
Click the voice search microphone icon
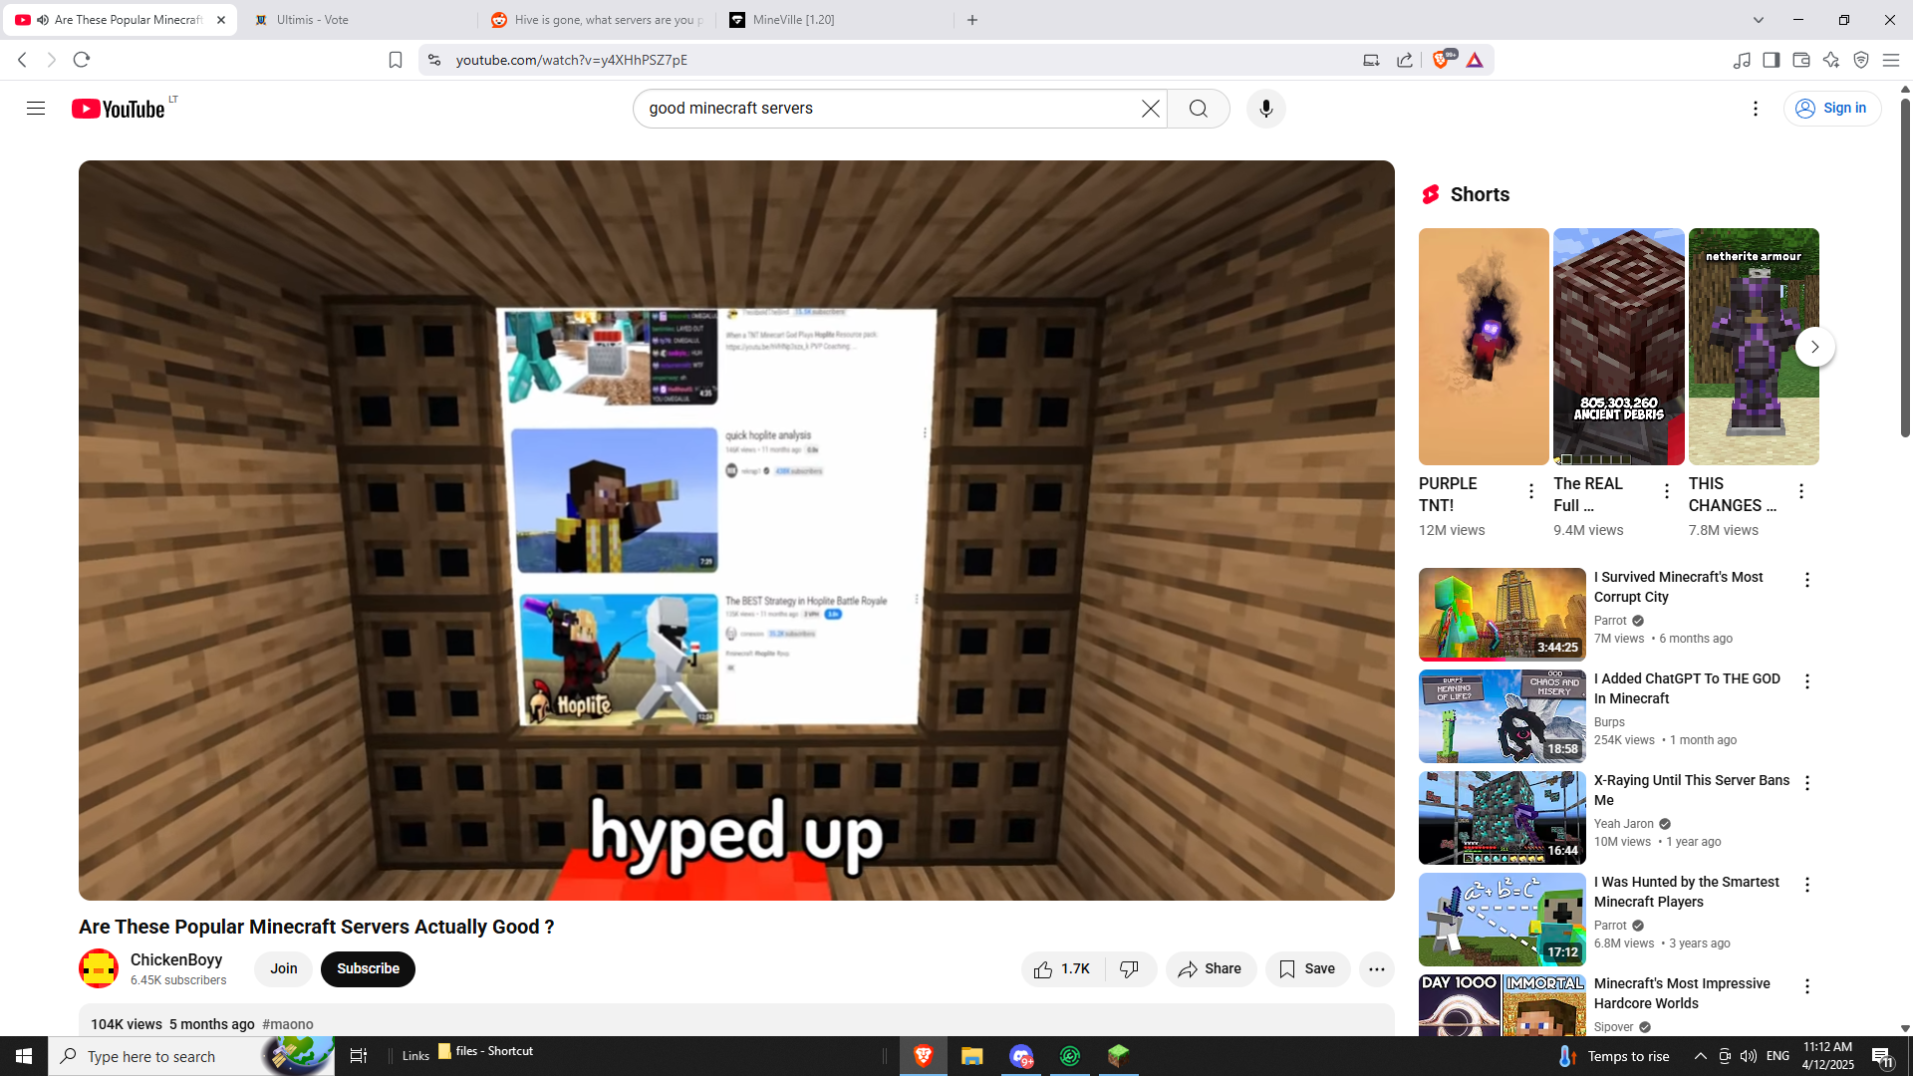[x=1265, y=109]
